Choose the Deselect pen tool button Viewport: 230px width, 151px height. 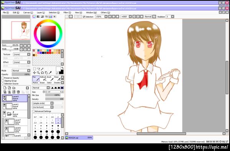tap(57, 83)
